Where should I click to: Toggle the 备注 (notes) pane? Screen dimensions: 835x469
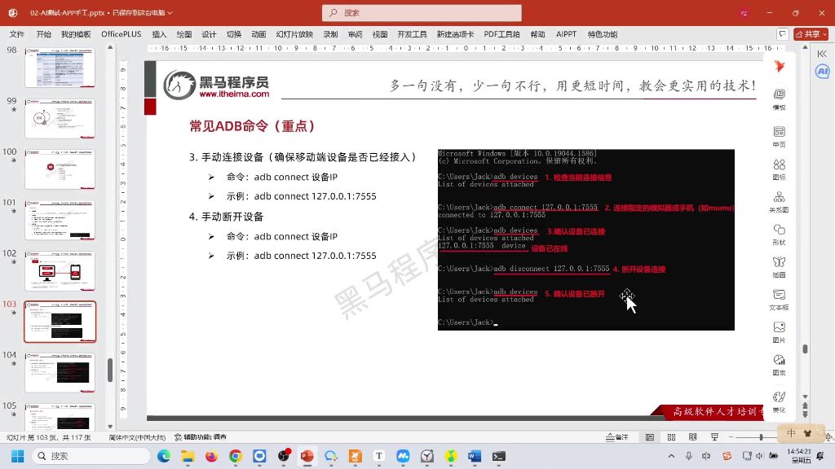point(617,437)
